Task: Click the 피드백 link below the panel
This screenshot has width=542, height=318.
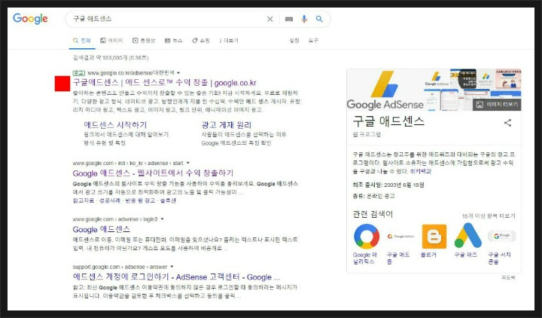Action: (x=508, y=277)
